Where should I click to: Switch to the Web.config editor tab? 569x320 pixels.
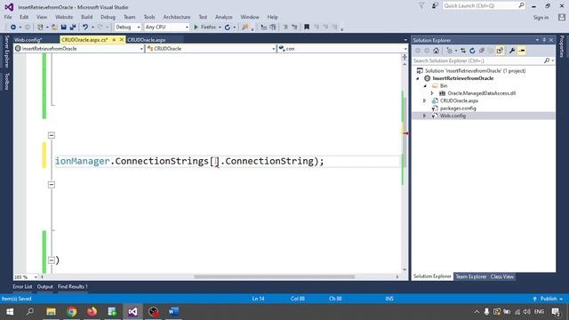(x=28, y=40)
